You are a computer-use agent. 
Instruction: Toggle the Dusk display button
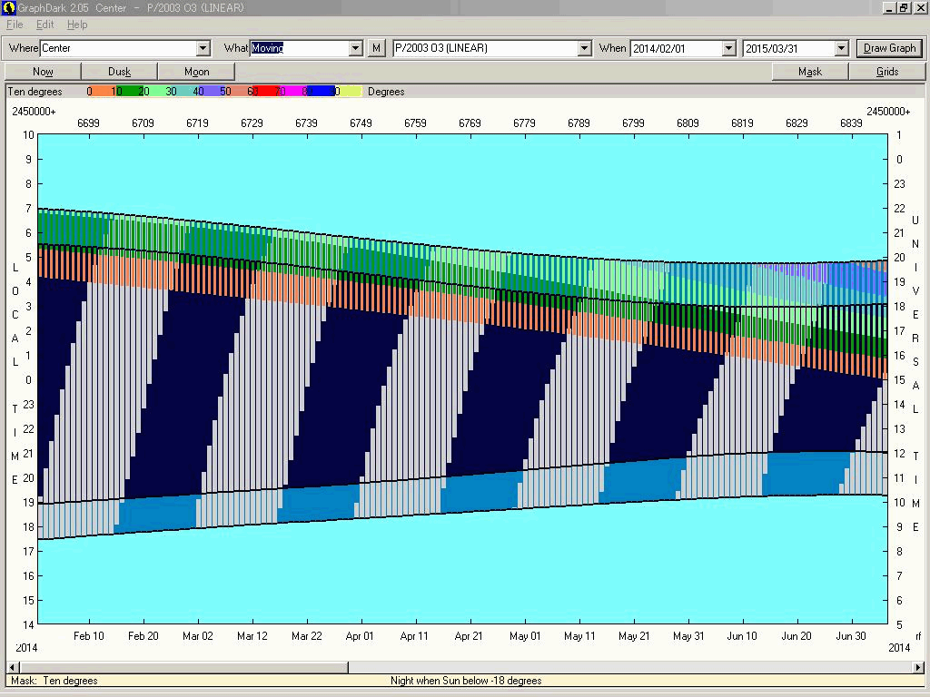tap(120, 72)
